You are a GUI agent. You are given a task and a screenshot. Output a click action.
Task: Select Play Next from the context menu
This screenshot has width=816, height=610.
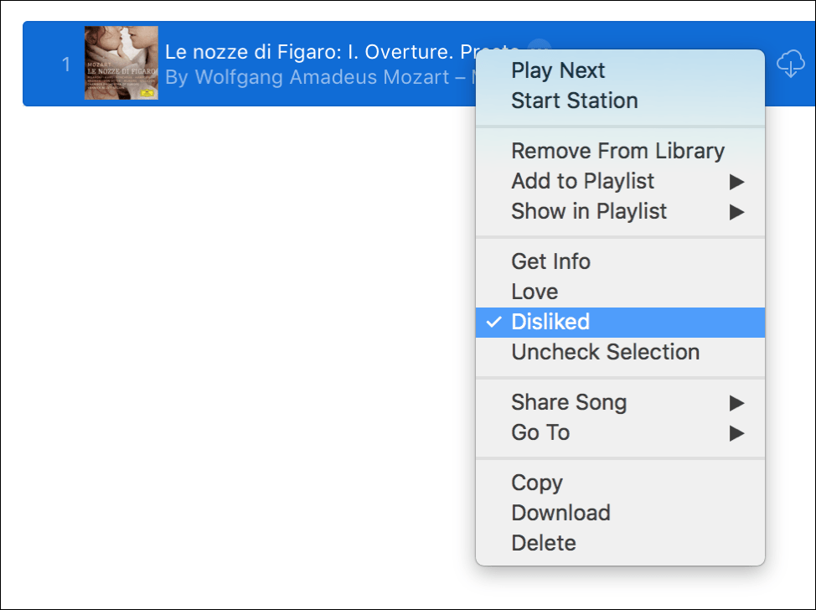[558, 70]
